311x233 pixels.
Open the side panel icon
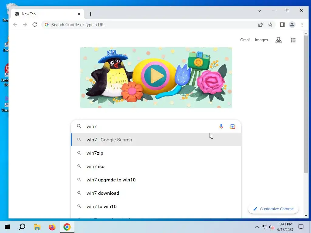click(x=282, y=25)
